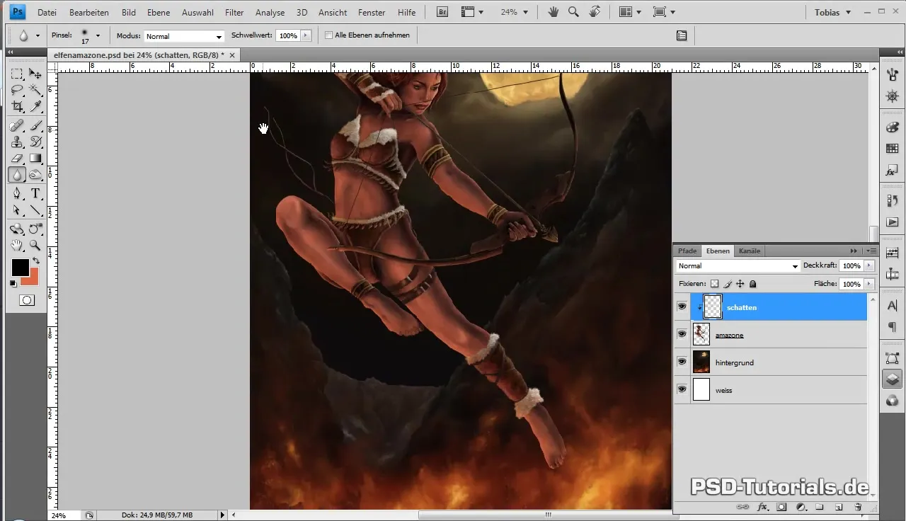Open the Tobias workspace dropdown

click(832, 13)
